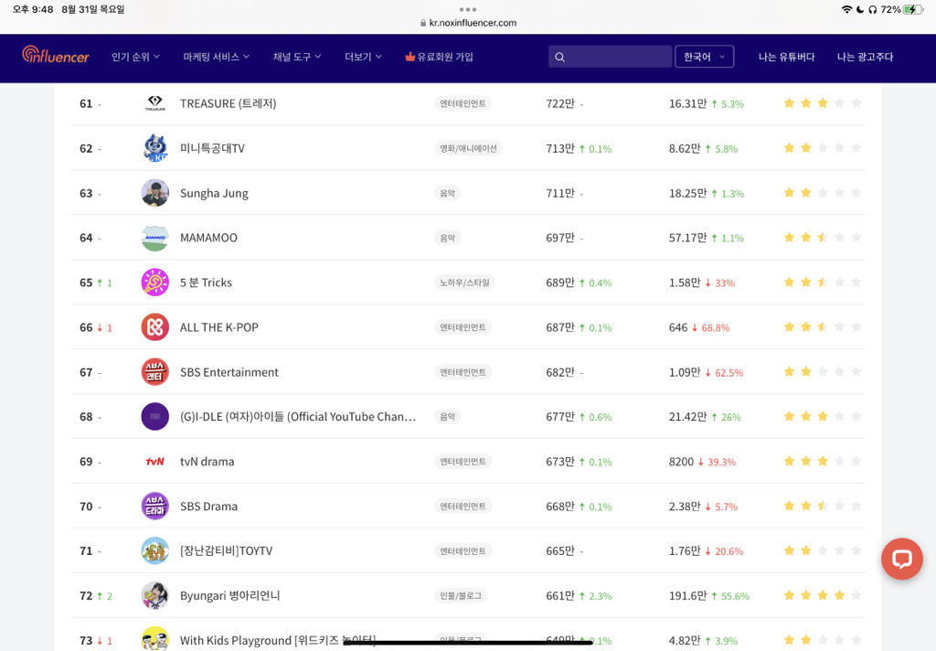The image size is (936, 651).
Task: Click star rating on TREASURE row
Action: click(822, 103)
